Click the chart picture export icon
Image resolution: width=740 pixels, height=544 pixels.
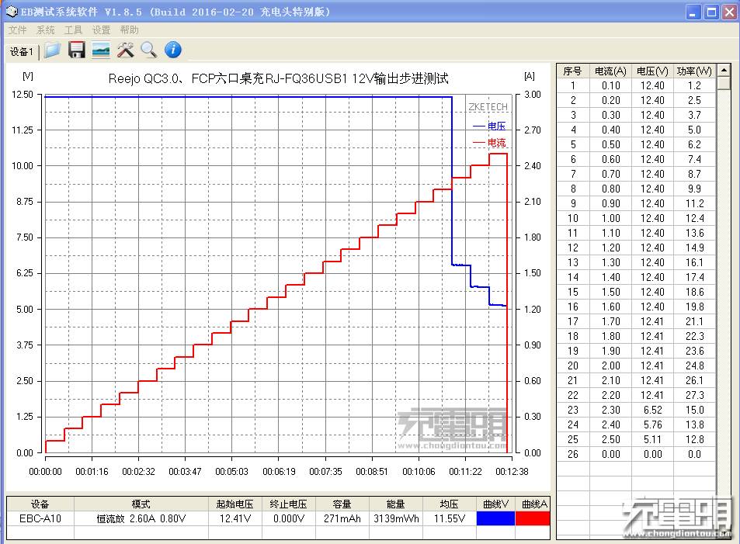(100, 50)
